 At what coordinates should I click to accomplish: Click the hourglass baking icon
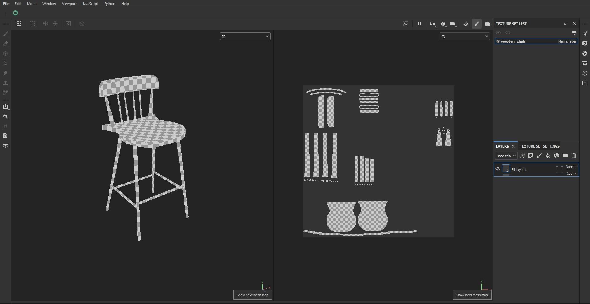click(x=6, y=126)
